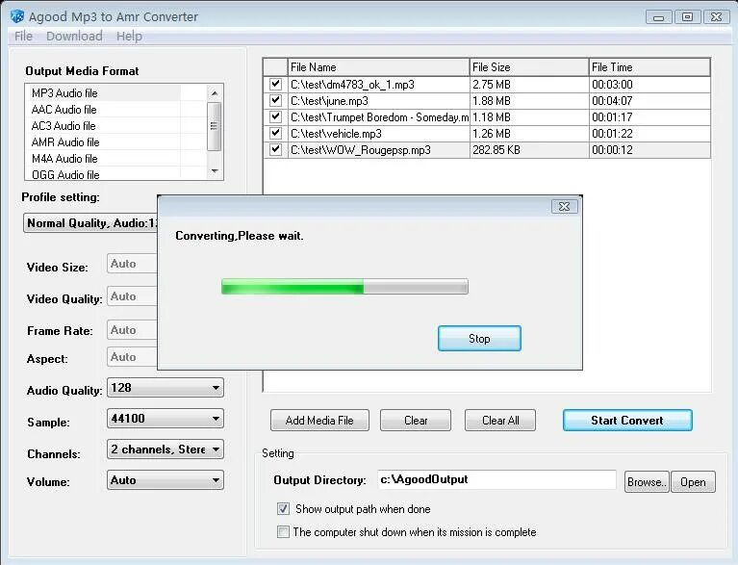The width and height of the screenshot is (738, 565).
Task: Select AAC Audio file format
Action: pyautogui.click(x=106, y=109)
